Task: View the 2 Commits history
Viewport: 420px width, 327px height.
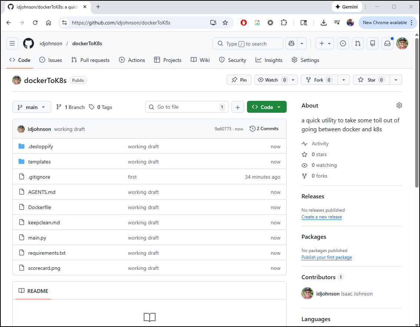Action: (264, 129)
